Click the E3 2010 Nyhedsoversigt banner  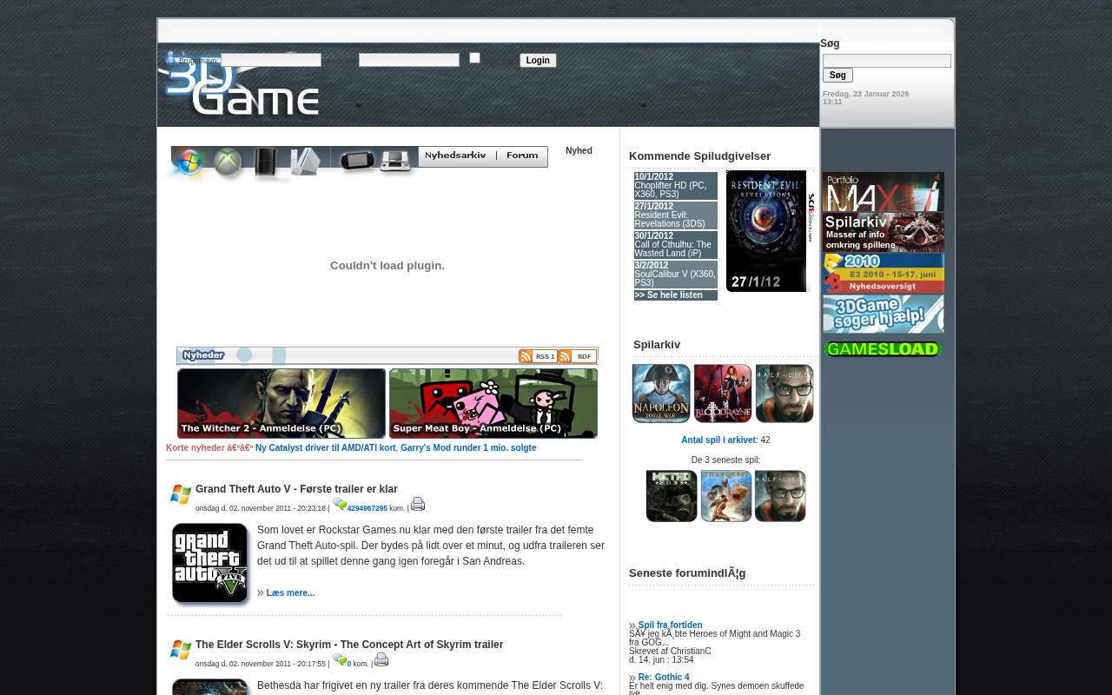(x=884, y=273)
